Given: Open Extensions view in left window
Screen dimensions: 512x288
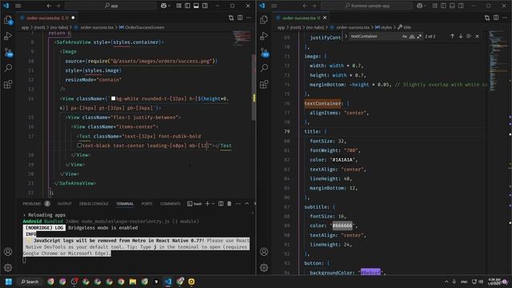Looking at the screenshot, I should click(x=8, y=84).
